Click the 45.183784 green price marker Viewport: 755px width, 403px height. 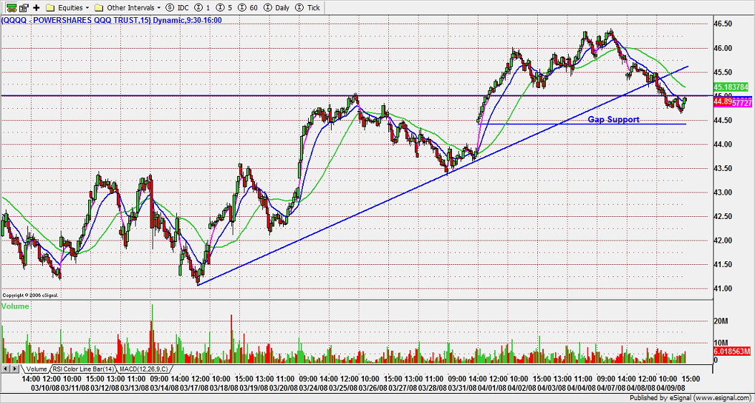(731, 87)
